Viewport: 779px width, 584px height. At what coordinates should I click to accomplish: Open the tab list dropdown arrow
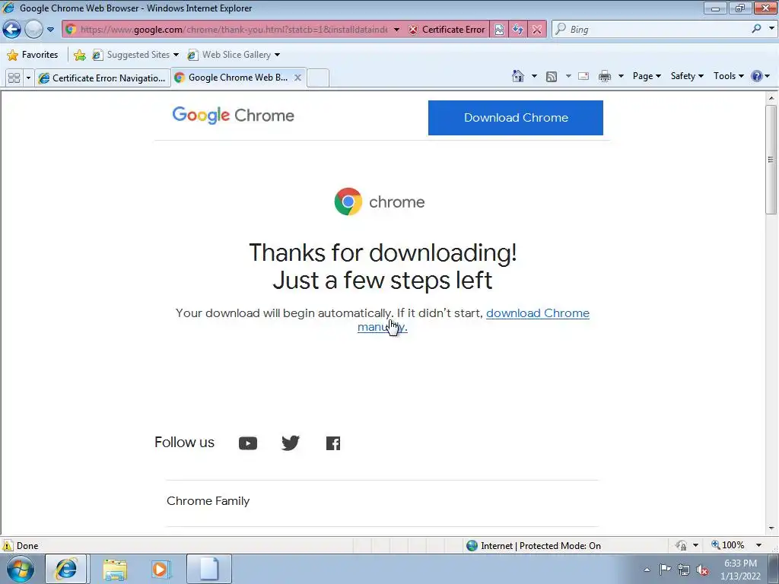(28, 78)
